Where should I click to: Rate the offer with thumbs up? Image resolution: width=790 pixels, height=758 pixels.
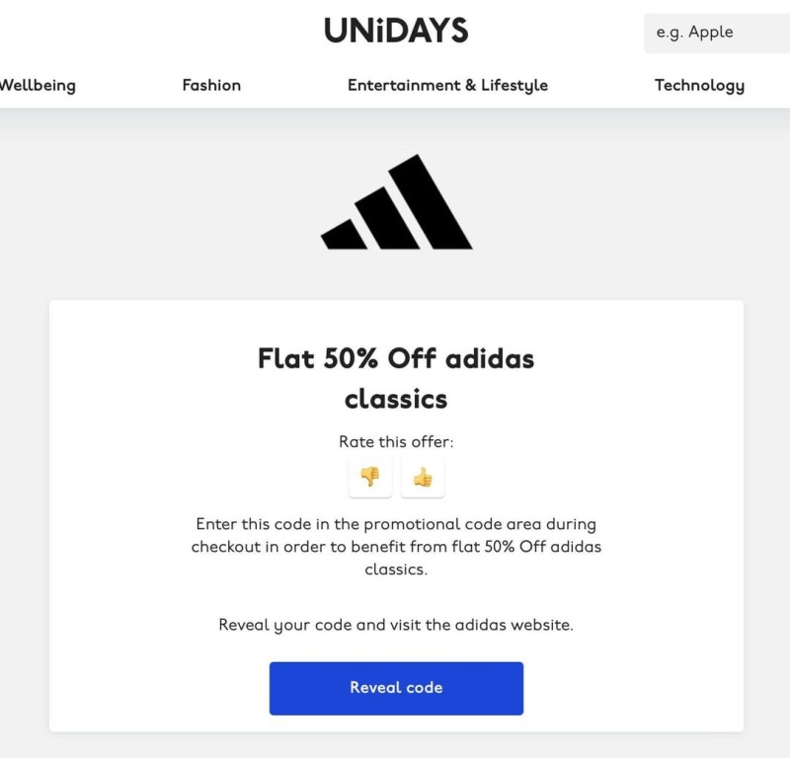tap(423, 478)
